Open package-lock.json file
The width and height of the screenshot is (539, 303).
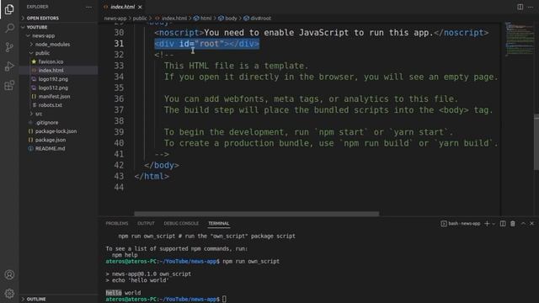[56, 131]
